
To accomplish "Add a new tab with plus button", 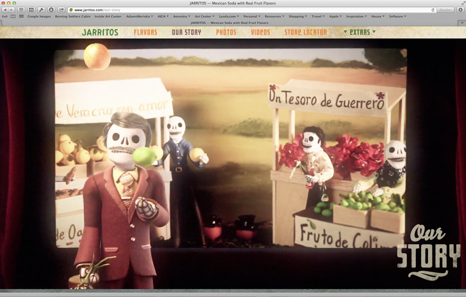I will (x=462, y=23).
